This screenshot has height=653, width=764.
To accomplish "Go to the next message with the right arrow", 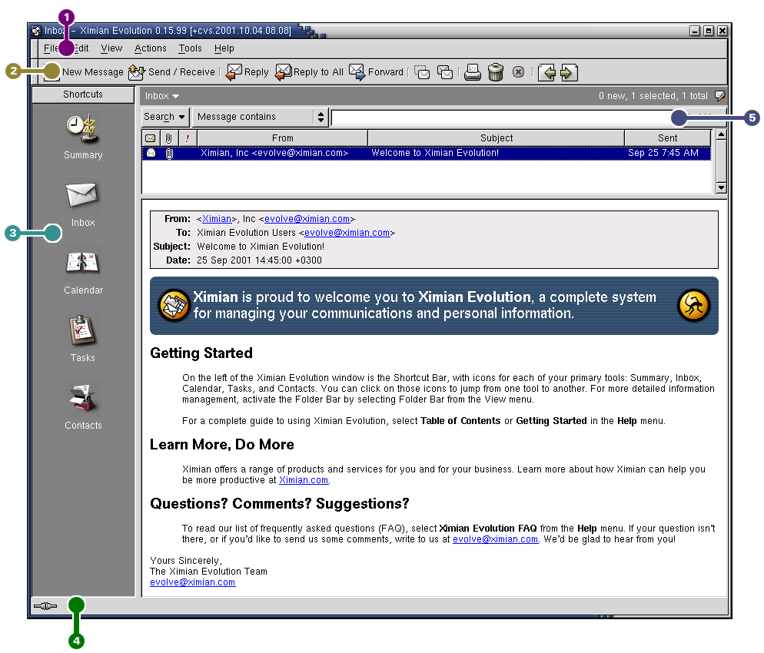I will (569, 72).
